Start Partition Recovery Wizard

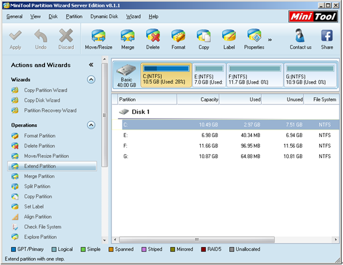point(50,110)
